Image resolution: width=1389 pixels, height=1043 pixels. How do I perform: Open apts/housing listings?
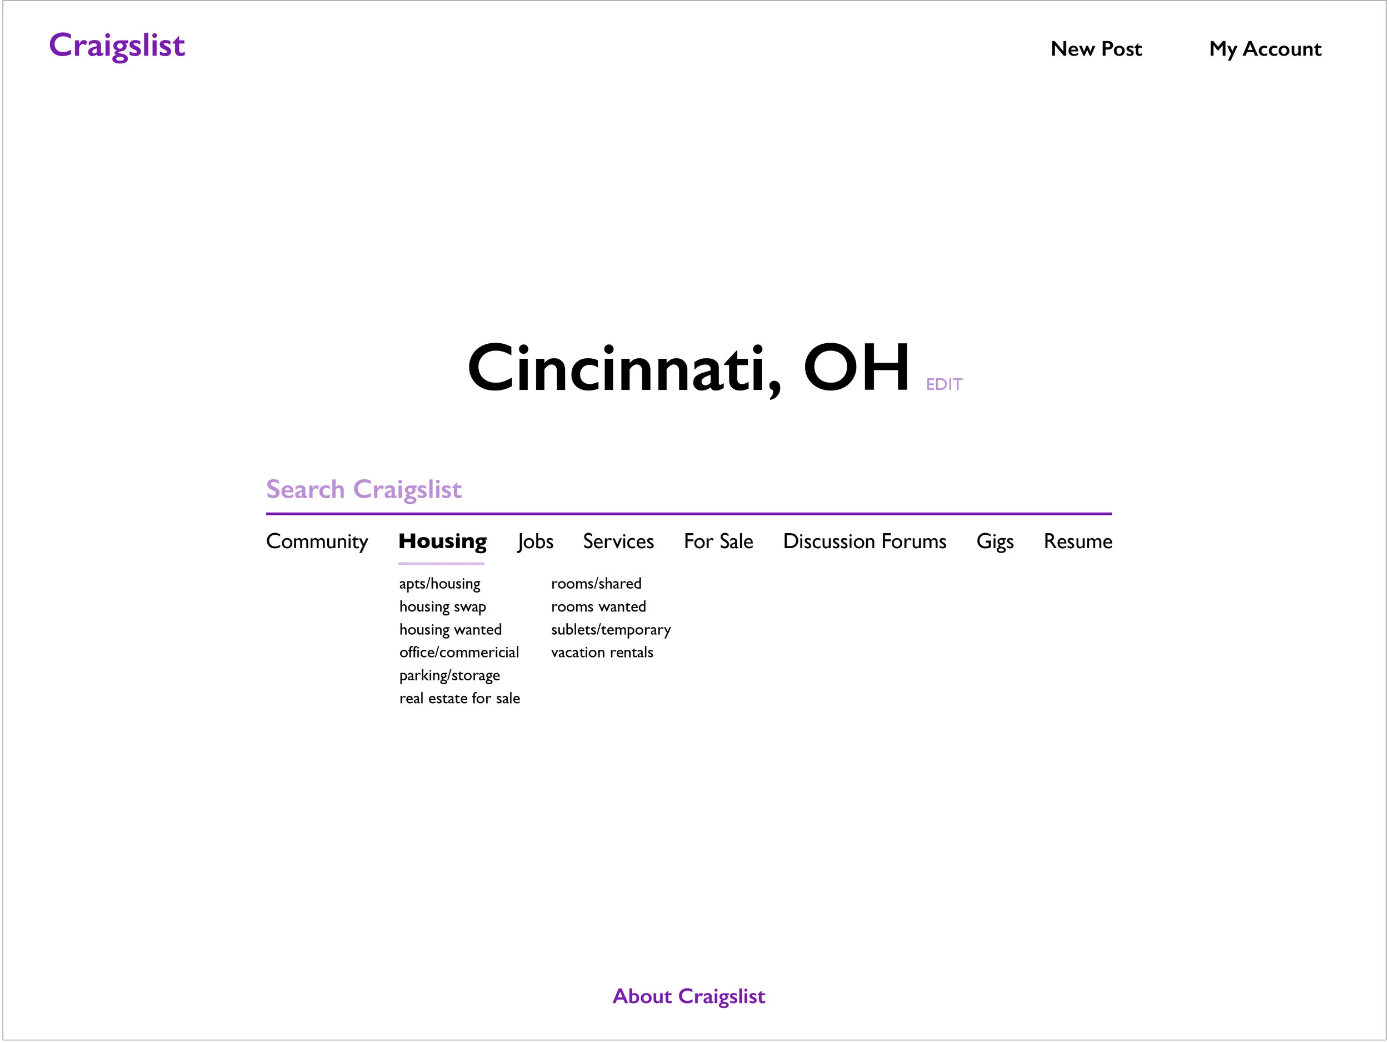[439, 584]
